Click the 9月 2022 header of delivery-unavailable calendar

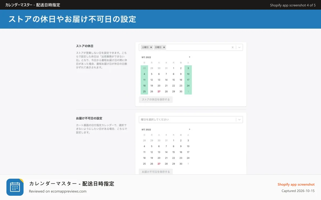[x=146, y=129]
